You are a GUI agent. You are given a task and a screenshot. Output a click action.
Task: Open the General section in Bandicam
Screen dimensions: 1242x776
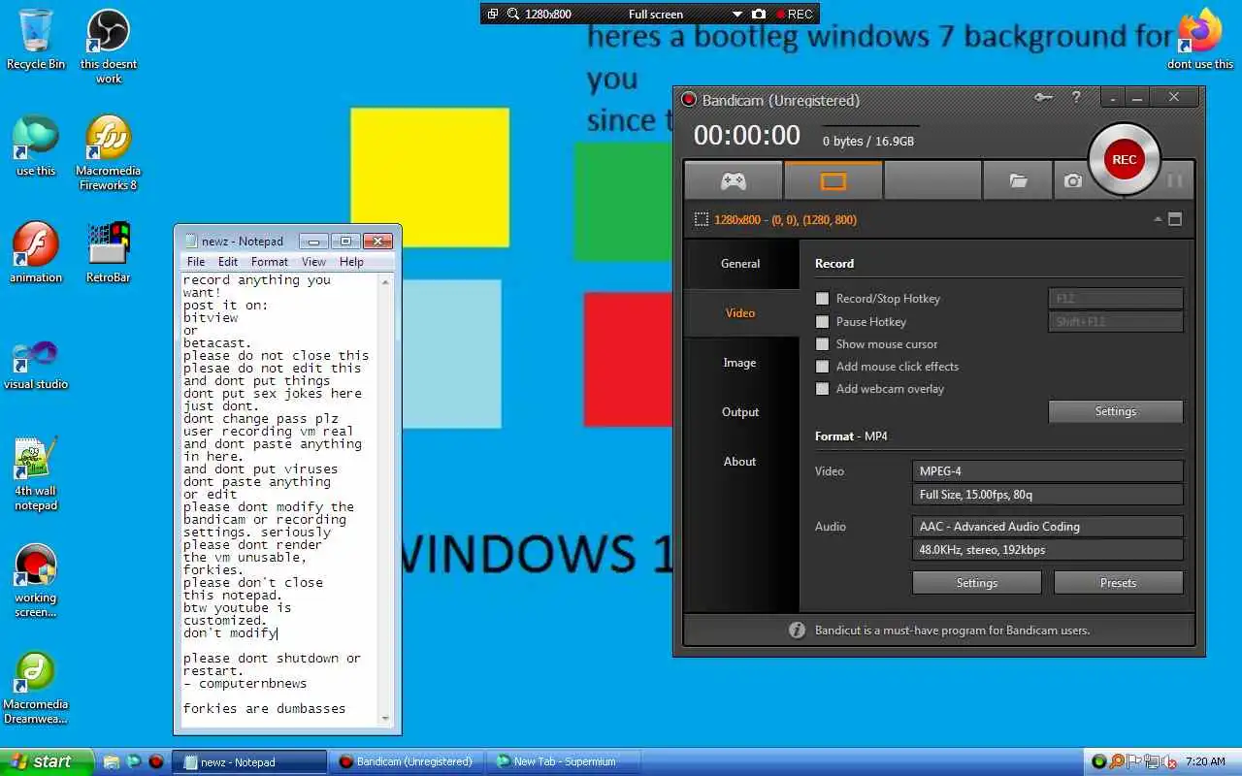[740, 264]
